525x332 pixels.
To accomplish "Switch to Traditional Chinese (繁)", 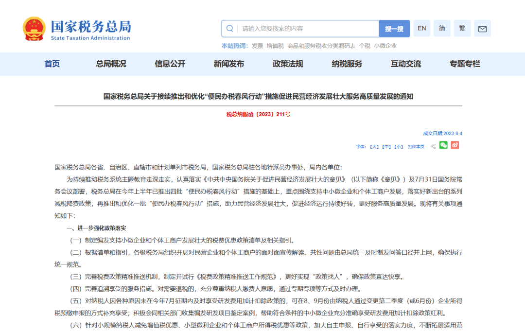I will (x=462, y=29).
